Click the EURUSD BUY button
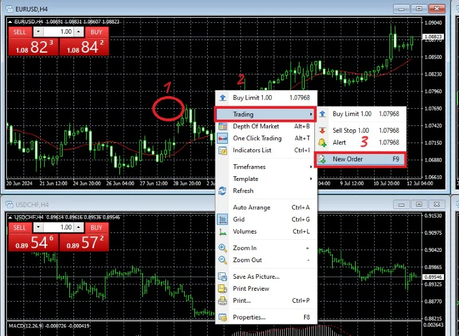This screenshot has width=459, height=336. pos(96,32)
